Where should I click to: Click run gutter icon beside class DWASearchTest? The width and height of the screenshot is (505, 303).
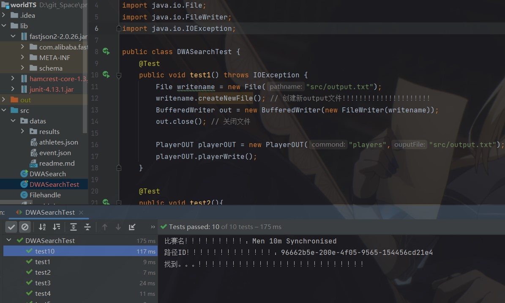pos(106,51)
